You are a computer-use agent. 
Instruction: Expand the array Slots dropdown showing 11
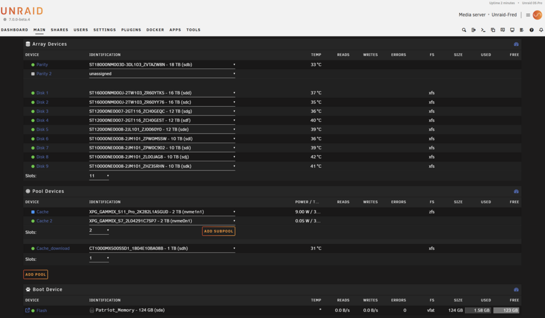[99, 176]
